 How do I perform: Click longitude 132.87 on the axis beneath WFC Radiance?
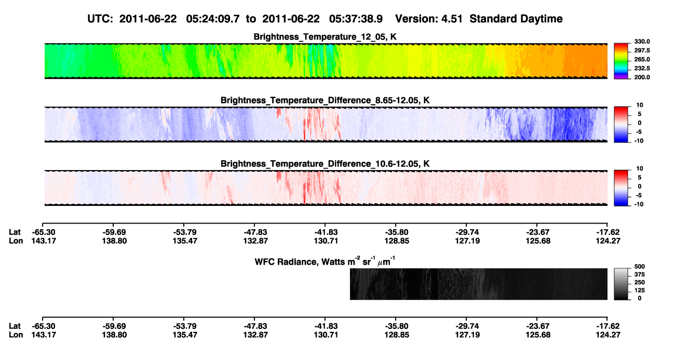click(255, 335)
